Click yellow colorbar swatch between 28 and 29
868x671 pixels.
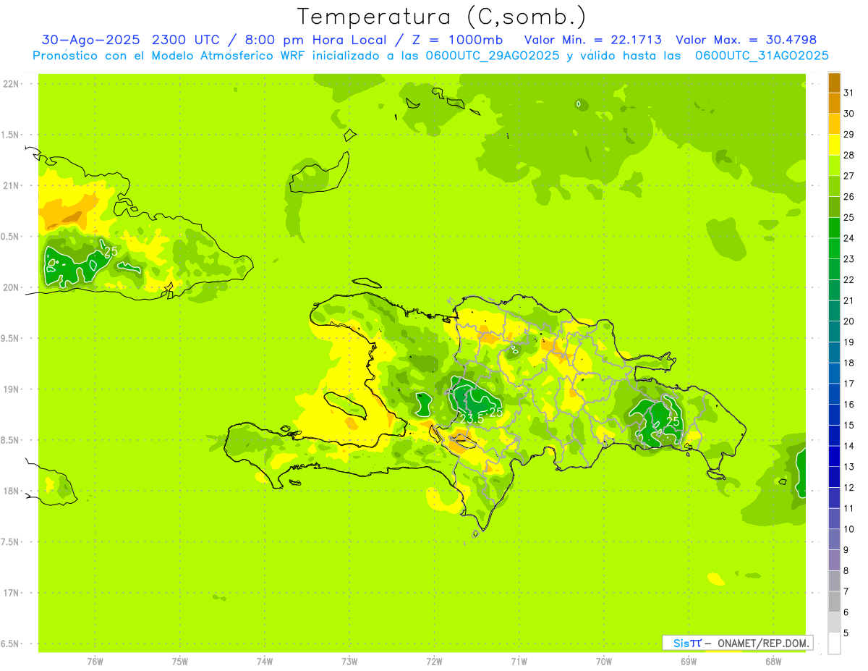click(x=834, y=145)
